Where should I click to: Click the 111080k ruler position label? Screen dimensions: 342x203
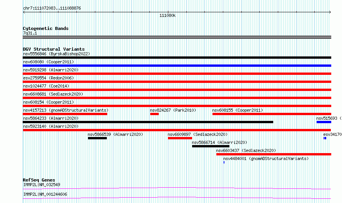[x=168, y=15]
